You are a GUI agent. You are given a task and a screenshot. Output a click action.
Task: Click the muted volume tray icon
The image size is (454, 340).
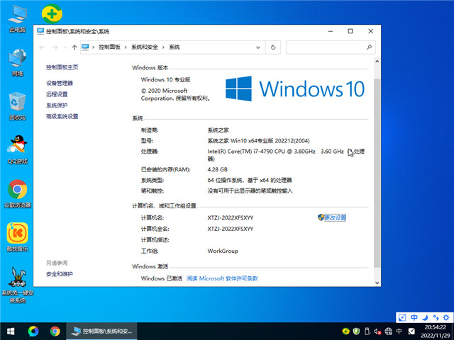[377, 331]
